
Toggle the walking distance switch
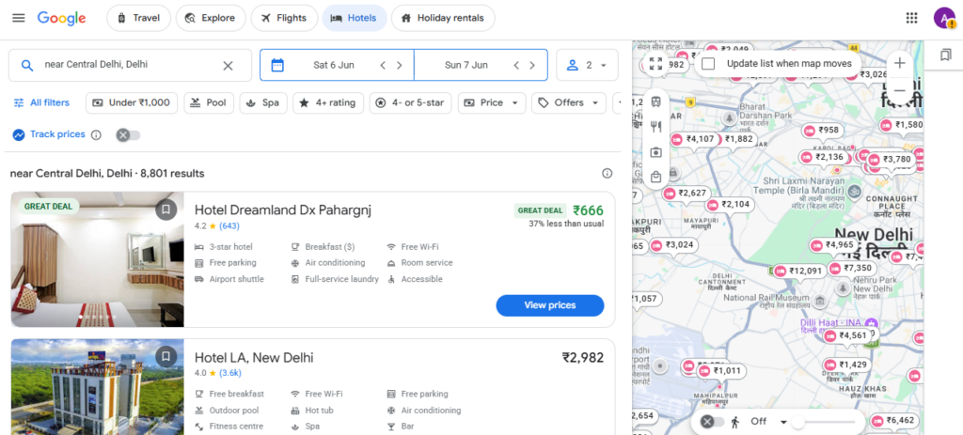[x=713, y=422]
